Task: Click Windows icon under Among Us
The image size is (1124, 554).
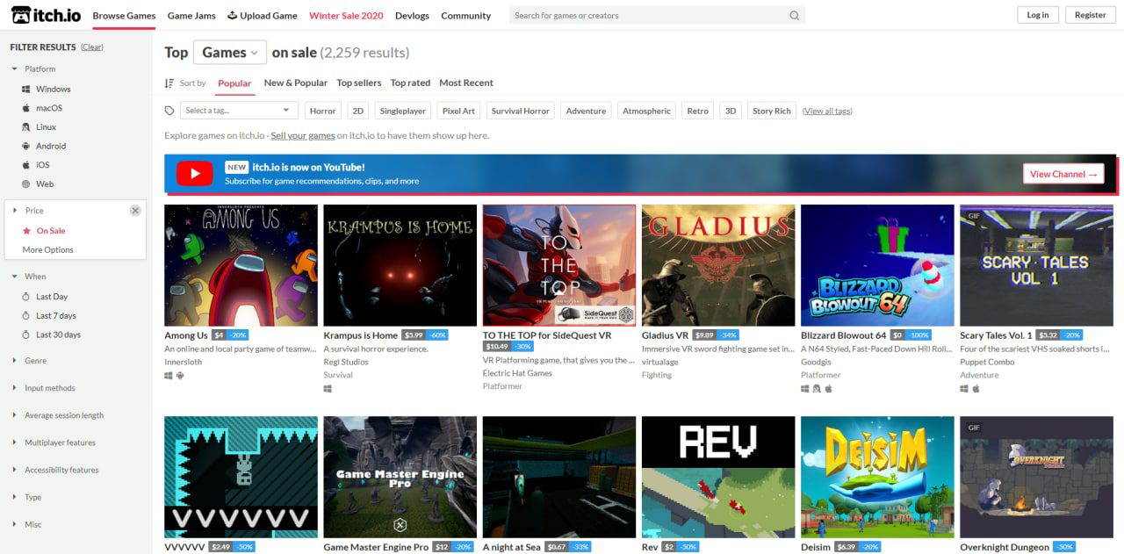Action: (x=169, y=376)
